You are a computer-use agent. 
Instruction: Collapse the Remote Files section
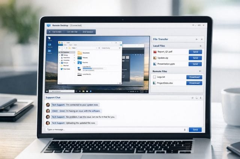click(x=200, y=71)
